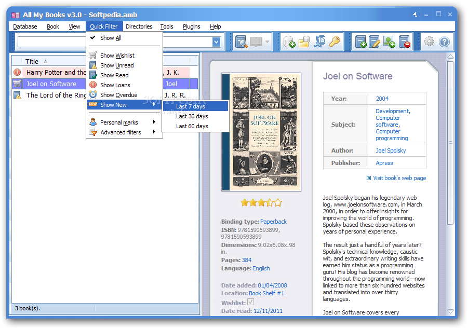Select the Show Unread filter
468x329 pixels.
pos(124,65)
